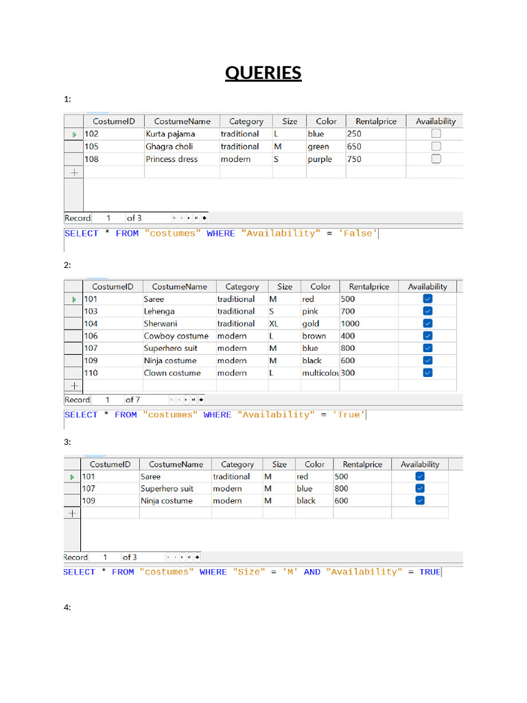
Task: Uncheck Availability for Saree in query 2
Action: tap(428, 299)
